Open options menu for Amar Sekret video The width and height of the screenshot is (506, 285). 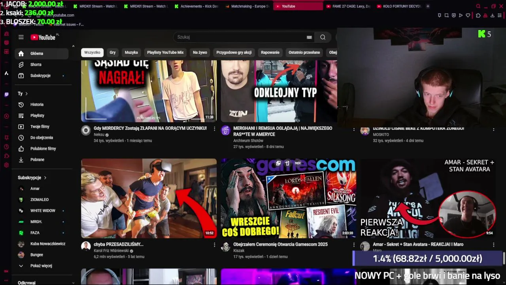point(493,245)
